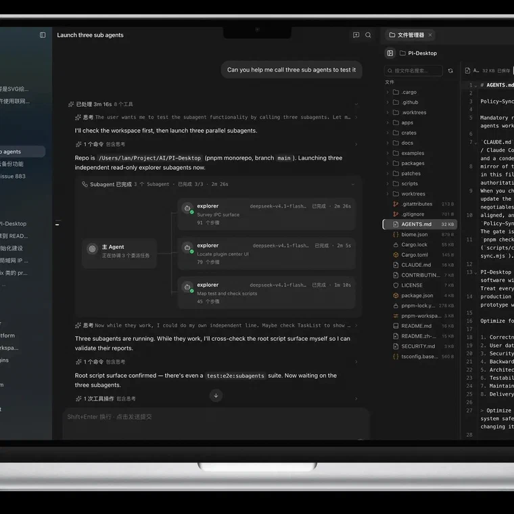Jump to bottom using the down arrow button
The height and width of the screenshot is (514, 514).
click(216, 396)
